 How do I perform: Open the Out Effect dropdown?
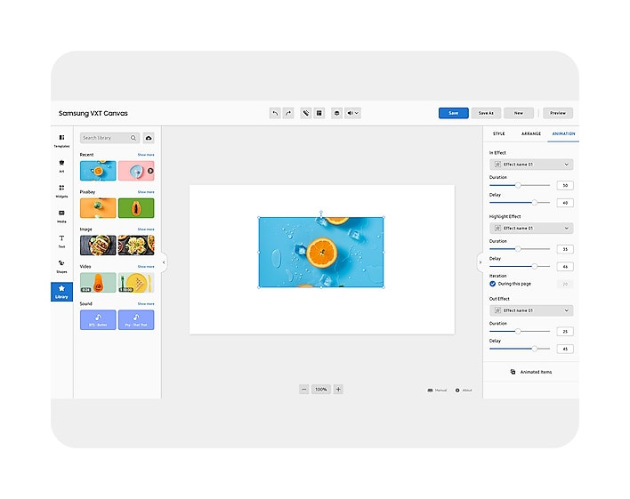click(x=530, y=310)
